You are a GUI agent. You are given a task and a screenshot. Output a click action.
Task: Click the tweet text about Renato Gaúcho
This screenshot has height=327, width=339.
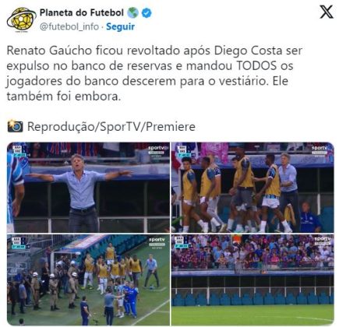(154, 73)
